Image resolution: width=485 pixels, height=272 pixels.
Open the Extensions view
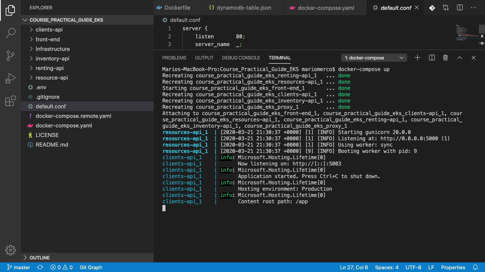(x=10, y=101)
